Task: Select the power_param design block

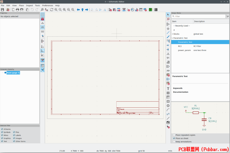Action: [200, 50]
